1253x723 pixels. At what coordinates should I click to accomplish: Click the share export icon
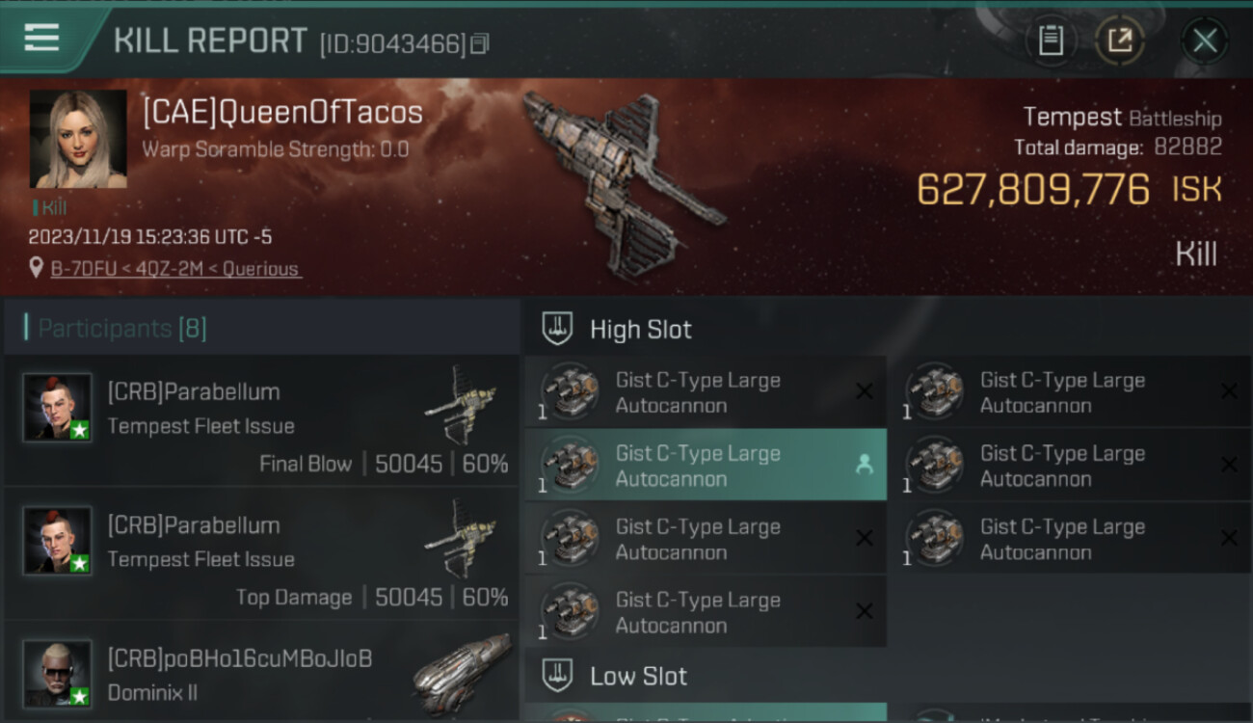[1120, 40]
